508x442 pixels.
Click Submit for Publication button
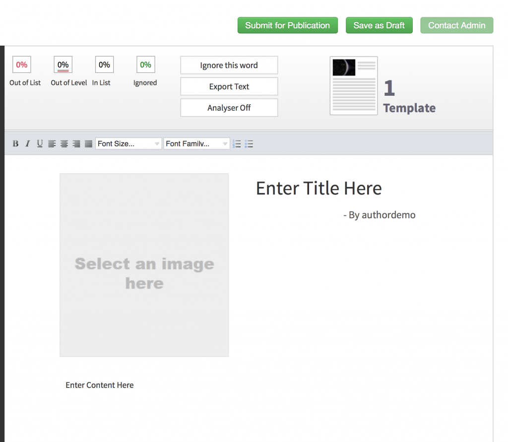coord(287,25)
